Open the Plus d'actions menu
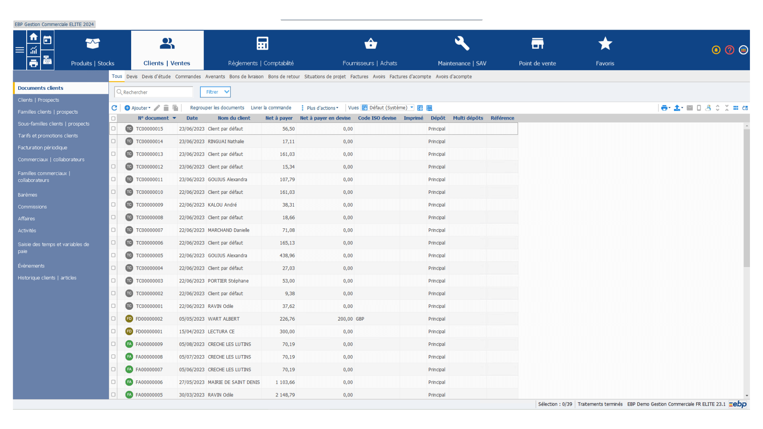This screenshot has height=429, width=763. point(320,108)
